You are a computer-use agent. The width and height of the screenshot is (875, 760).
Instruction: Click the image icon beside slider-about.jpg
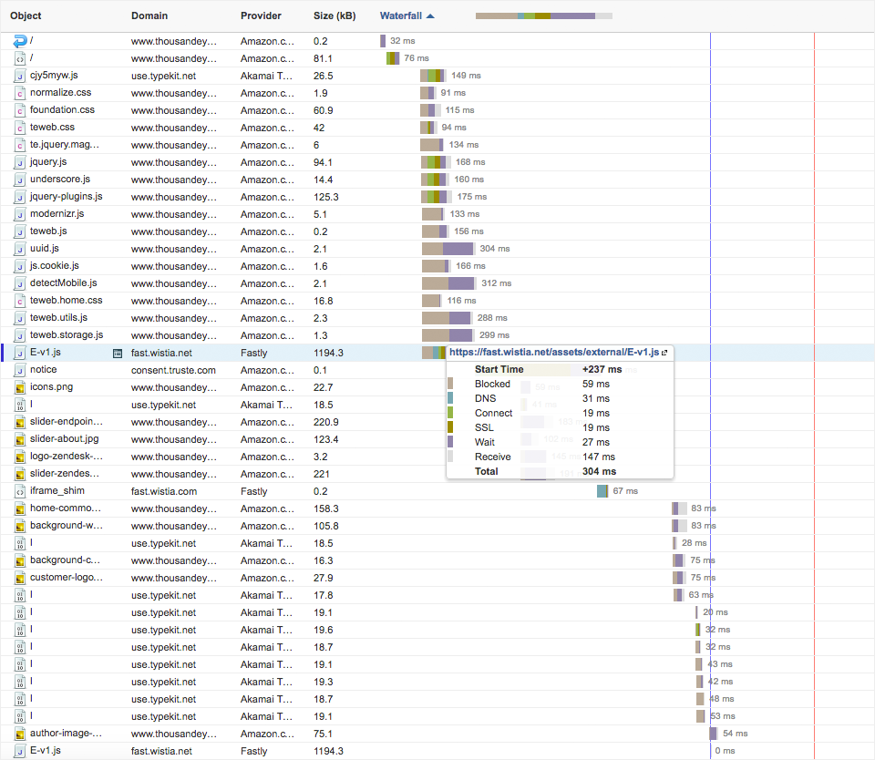pos(20,439)
